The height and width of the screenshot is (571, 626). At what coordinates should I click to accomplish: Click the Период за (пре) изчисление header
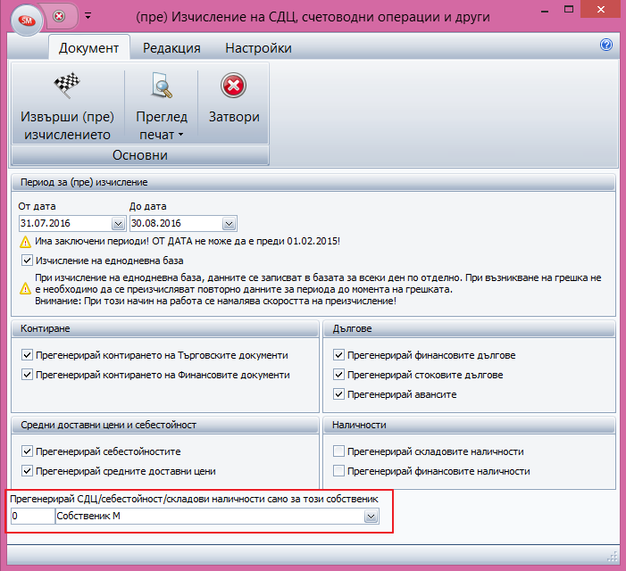click(313, 182)
